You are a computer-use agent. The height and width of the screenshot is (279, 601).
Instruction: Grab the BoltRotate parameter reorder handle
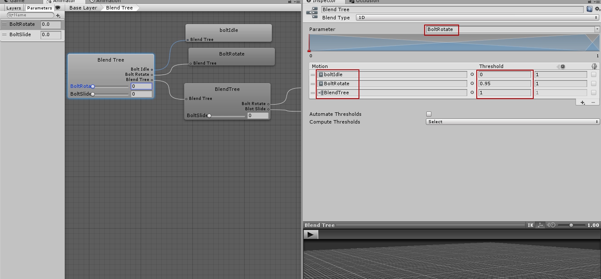pos(5,24)
